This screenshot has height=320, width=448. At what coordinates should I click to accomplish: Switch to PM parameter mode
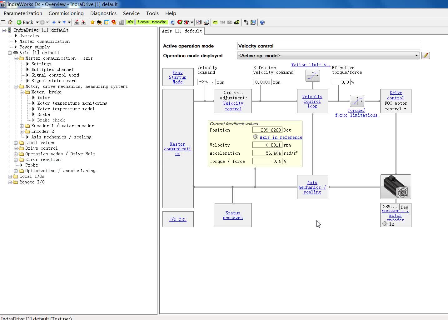[215, 22]
